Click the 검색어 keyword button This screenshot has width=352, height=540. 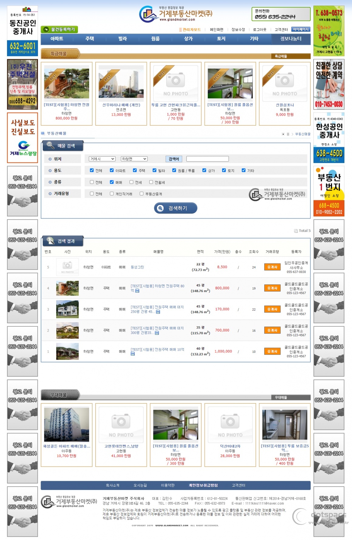[174, 159]
